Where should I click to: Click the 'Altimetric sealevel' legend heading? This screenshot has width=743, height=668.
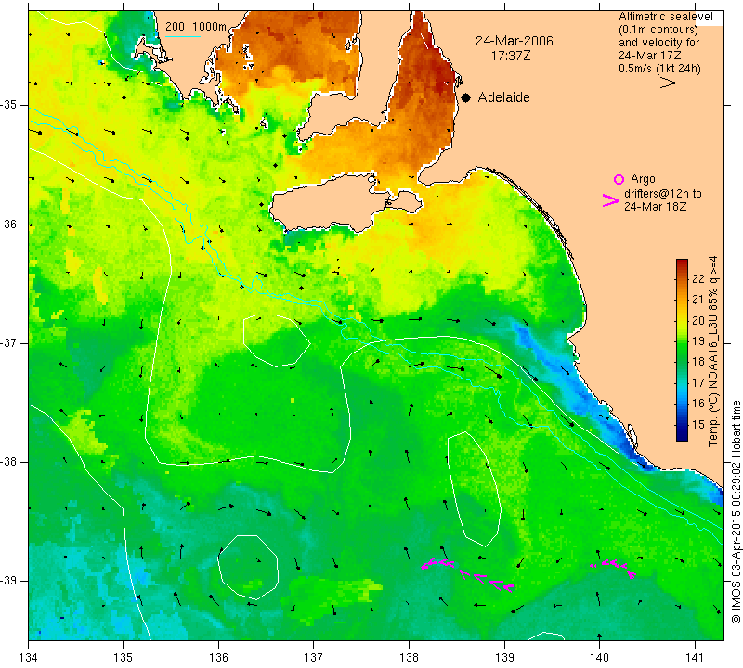coord(665,17)
